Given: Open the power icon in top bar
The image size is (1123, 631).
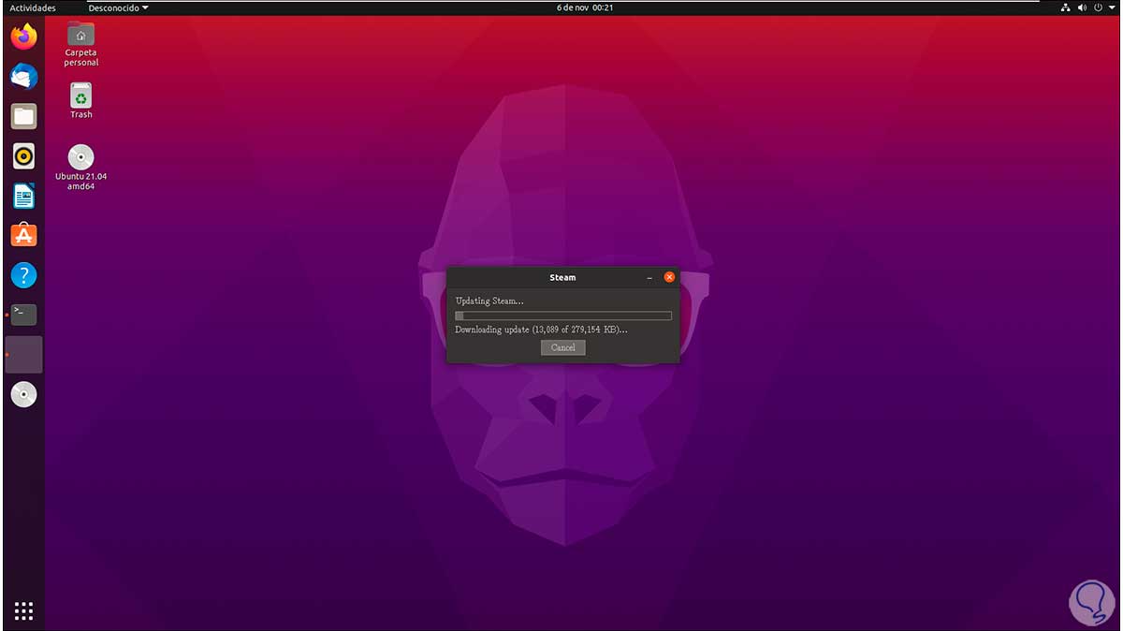Looking at the screenshot, I should pyautogui.click(x=1099, y=7).
